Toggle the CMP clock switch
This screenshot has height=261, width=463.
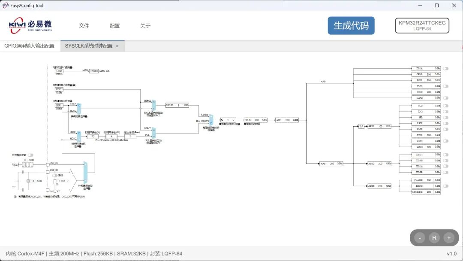tap(445, 129)
